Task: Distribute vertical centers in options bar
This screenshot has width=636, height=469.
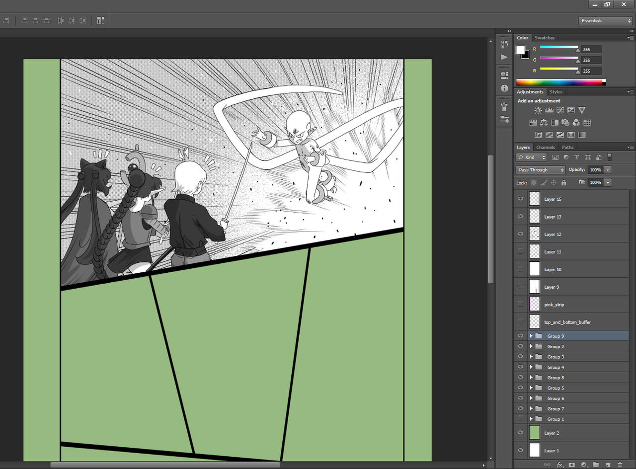Action: [x=36, y=20]
